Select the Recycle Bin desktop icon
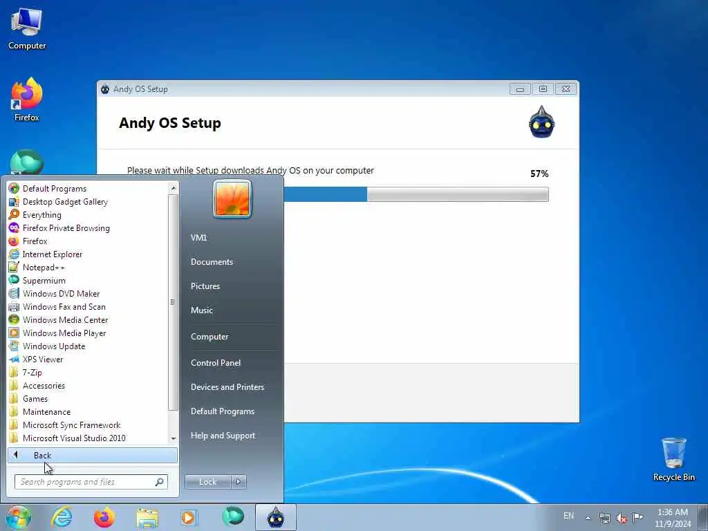 point(673,459)
